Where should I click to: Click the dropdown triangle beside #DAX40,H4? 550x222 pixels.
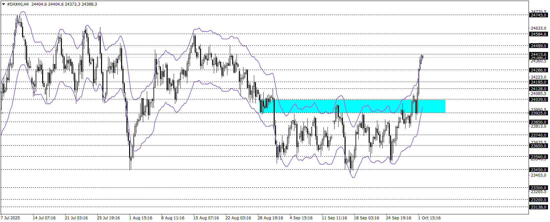(x=4, y=4)
